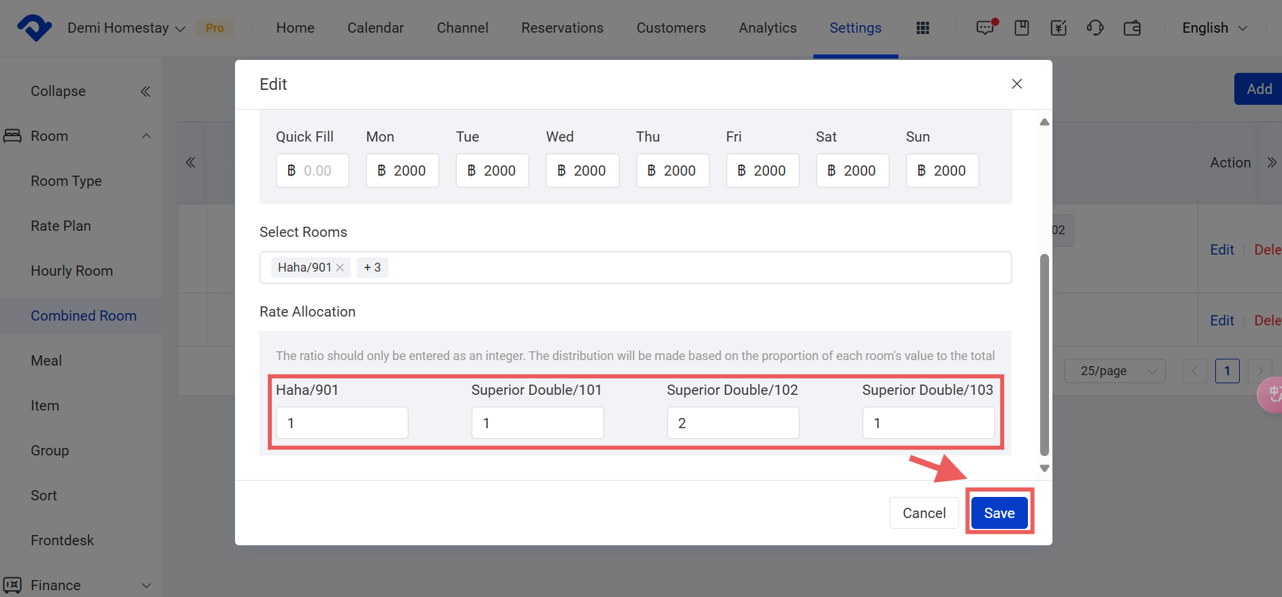
Task: Close the Edit dialog with X
Action: click(1016, 84)
